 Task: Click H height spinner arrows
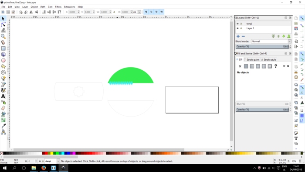[131, 12]
